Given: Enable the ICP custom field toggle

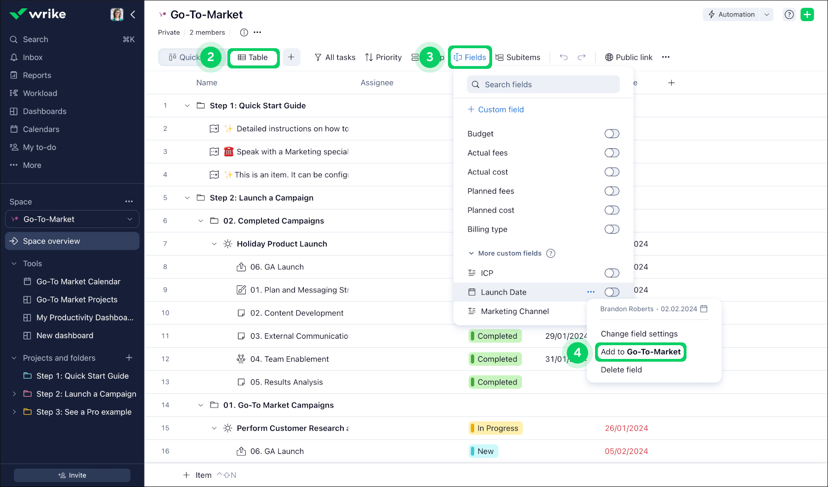Looking at the screenshot, I should [x=612, y=273].
